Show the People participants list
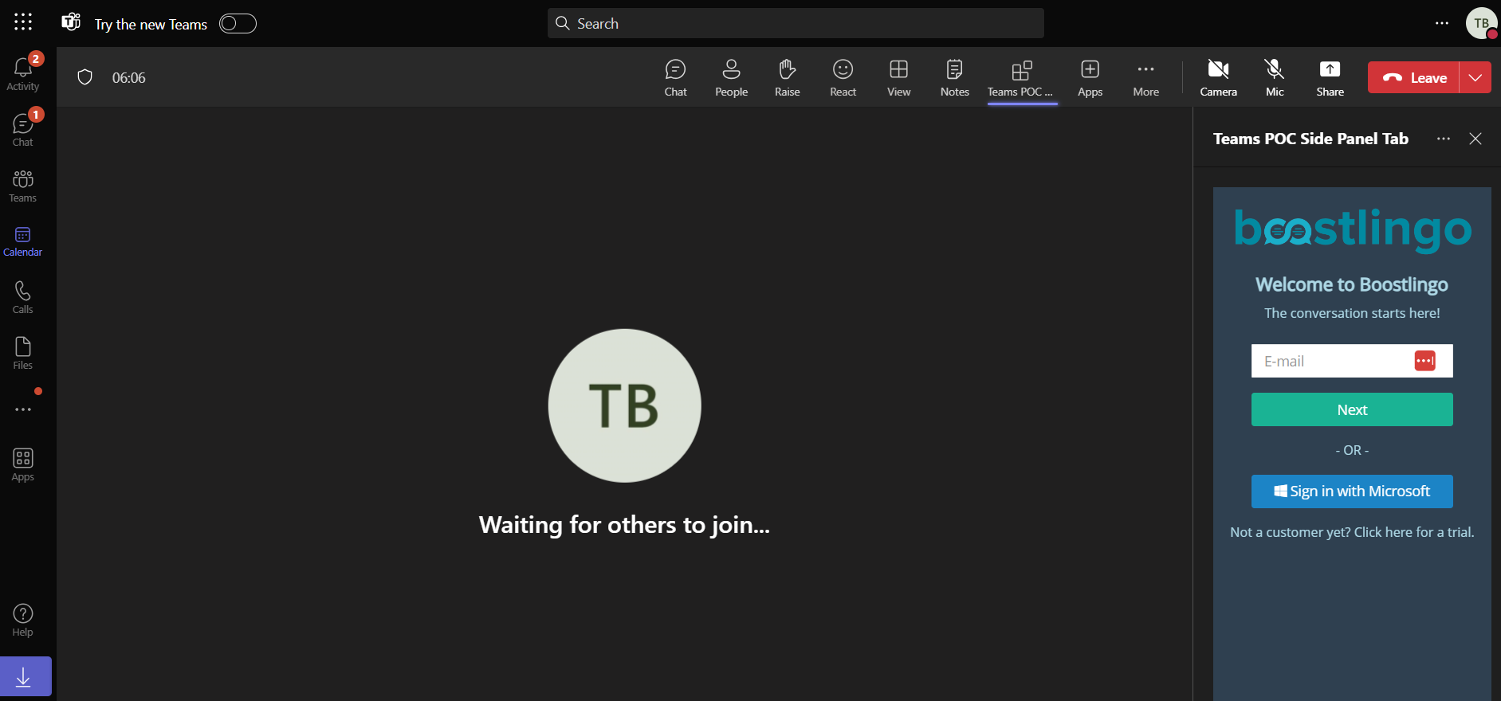This screenshot has width=1501, height=701. tap(731, 78)
